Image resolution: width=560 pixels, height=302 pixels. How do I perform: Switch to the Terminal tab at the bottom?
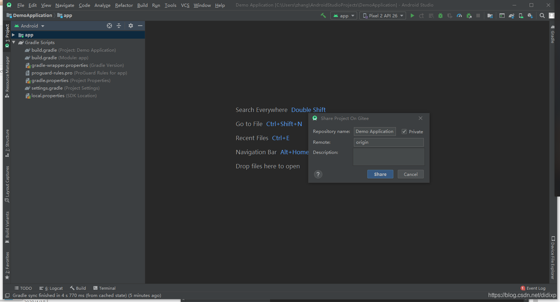pyautogui.click(x=104, y=288)
